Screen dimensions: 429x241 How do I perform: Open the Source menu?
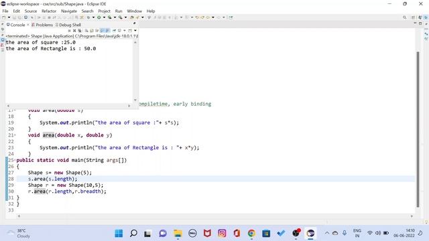click(x=31, y=11)
